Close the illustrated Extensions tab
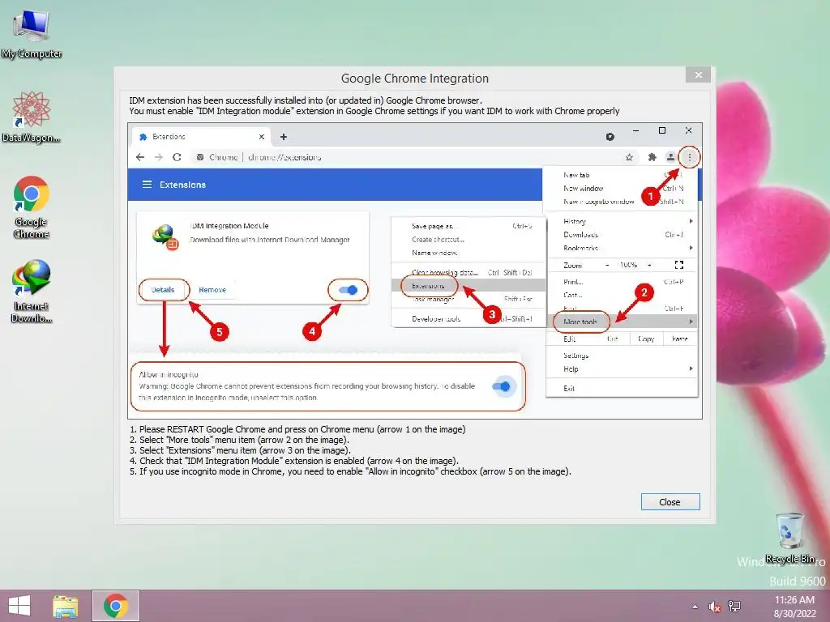 262,137
